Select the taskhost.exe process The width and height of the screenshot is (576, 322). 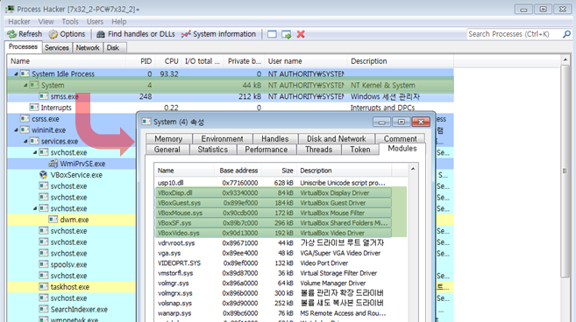pos(70,287)
